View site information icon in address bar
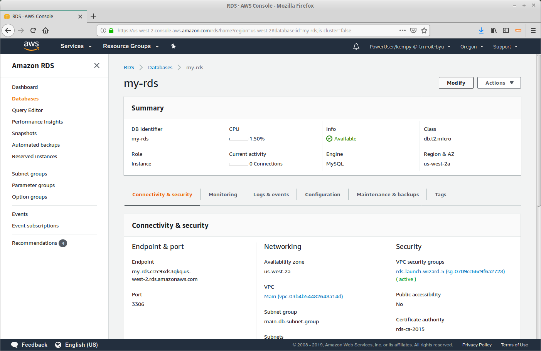541x351 pixels. click(103, 30)
